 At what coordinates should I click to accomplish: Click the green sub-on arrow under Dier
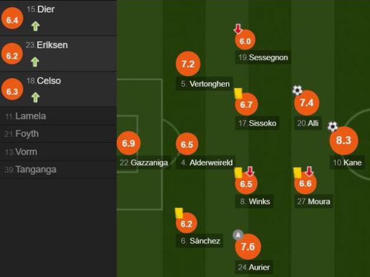[35, 26]
